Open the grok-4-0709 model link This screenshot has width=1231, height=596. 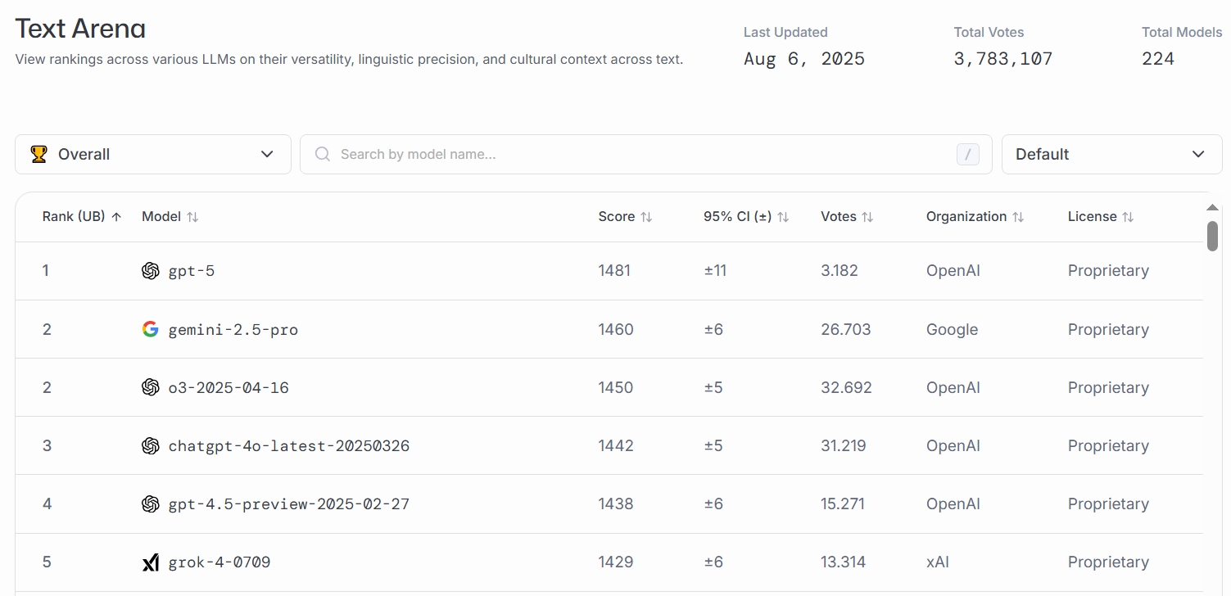219,562
